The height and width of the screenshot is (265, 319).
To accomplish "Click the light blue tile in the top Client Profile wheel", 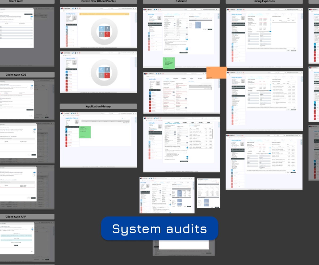I will (101, 29).
